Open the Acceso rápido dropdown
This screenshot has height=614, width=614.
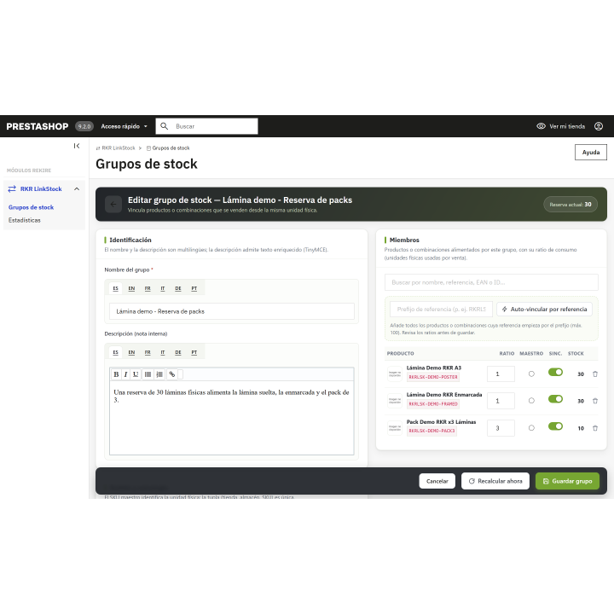tap(125, 126)
